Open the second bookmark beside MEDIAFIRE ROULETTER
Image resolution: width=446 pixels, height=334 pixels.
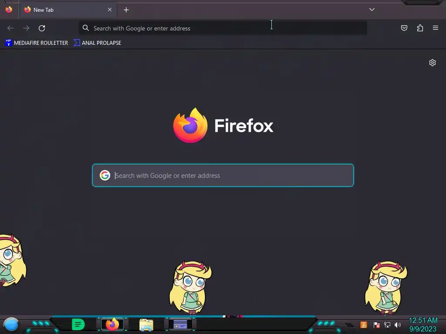point(97,43)
